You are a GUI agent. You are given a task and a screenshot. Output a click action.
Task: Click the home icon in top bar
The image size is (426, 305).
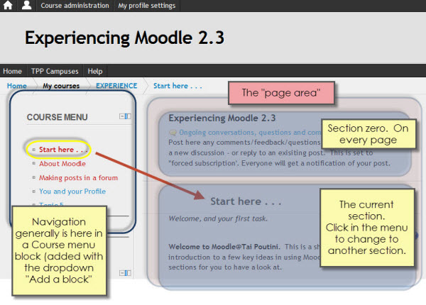(8, 5)
